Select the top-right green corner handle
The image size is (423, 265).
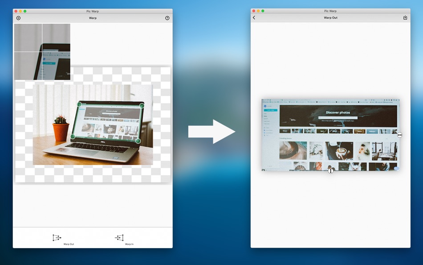tap(142, 106)
